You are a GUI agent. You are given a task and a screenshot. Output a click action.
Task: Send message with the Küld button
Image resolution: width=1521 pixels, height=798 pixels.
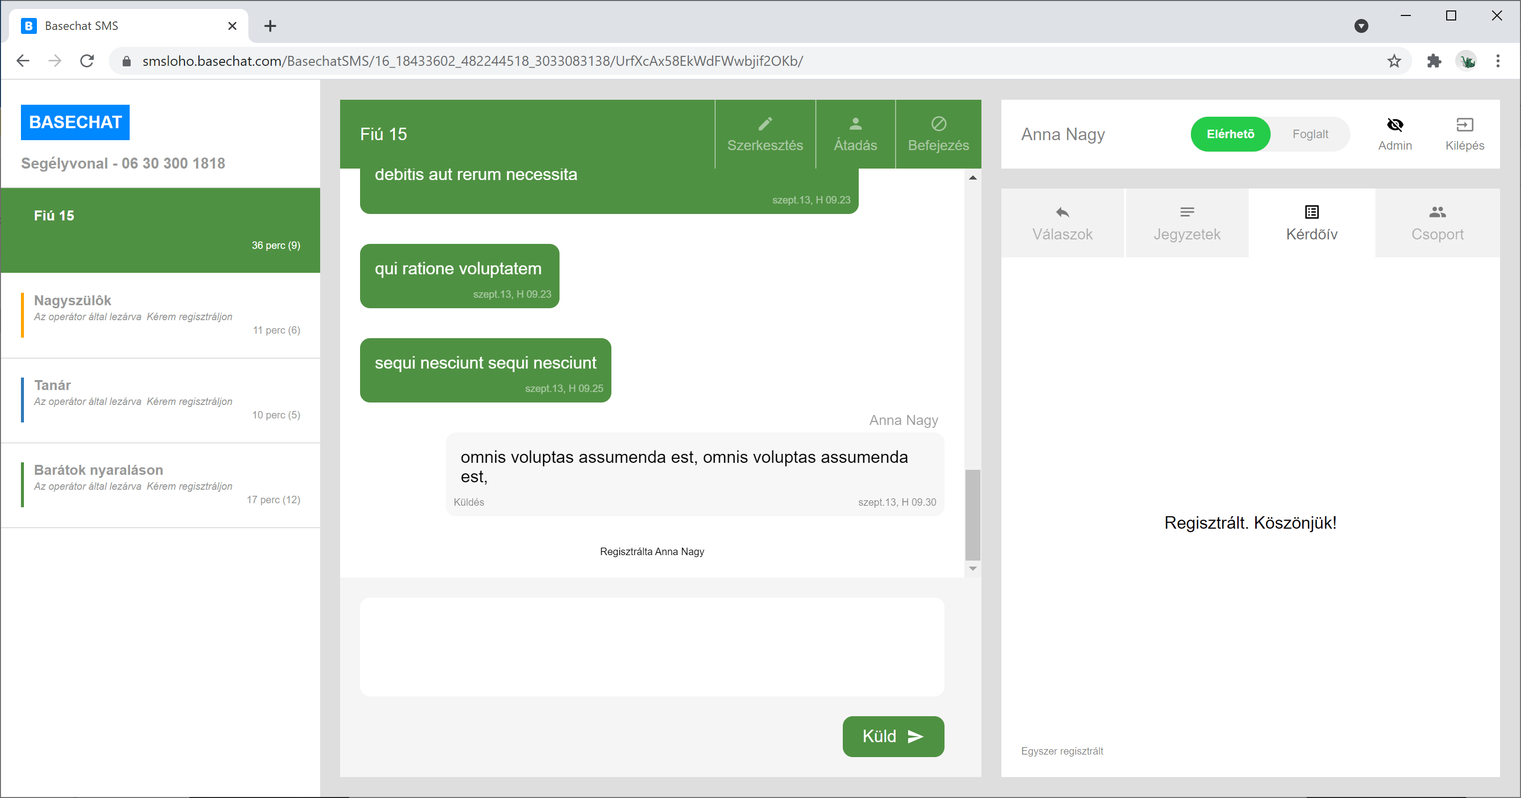(893, 736)
